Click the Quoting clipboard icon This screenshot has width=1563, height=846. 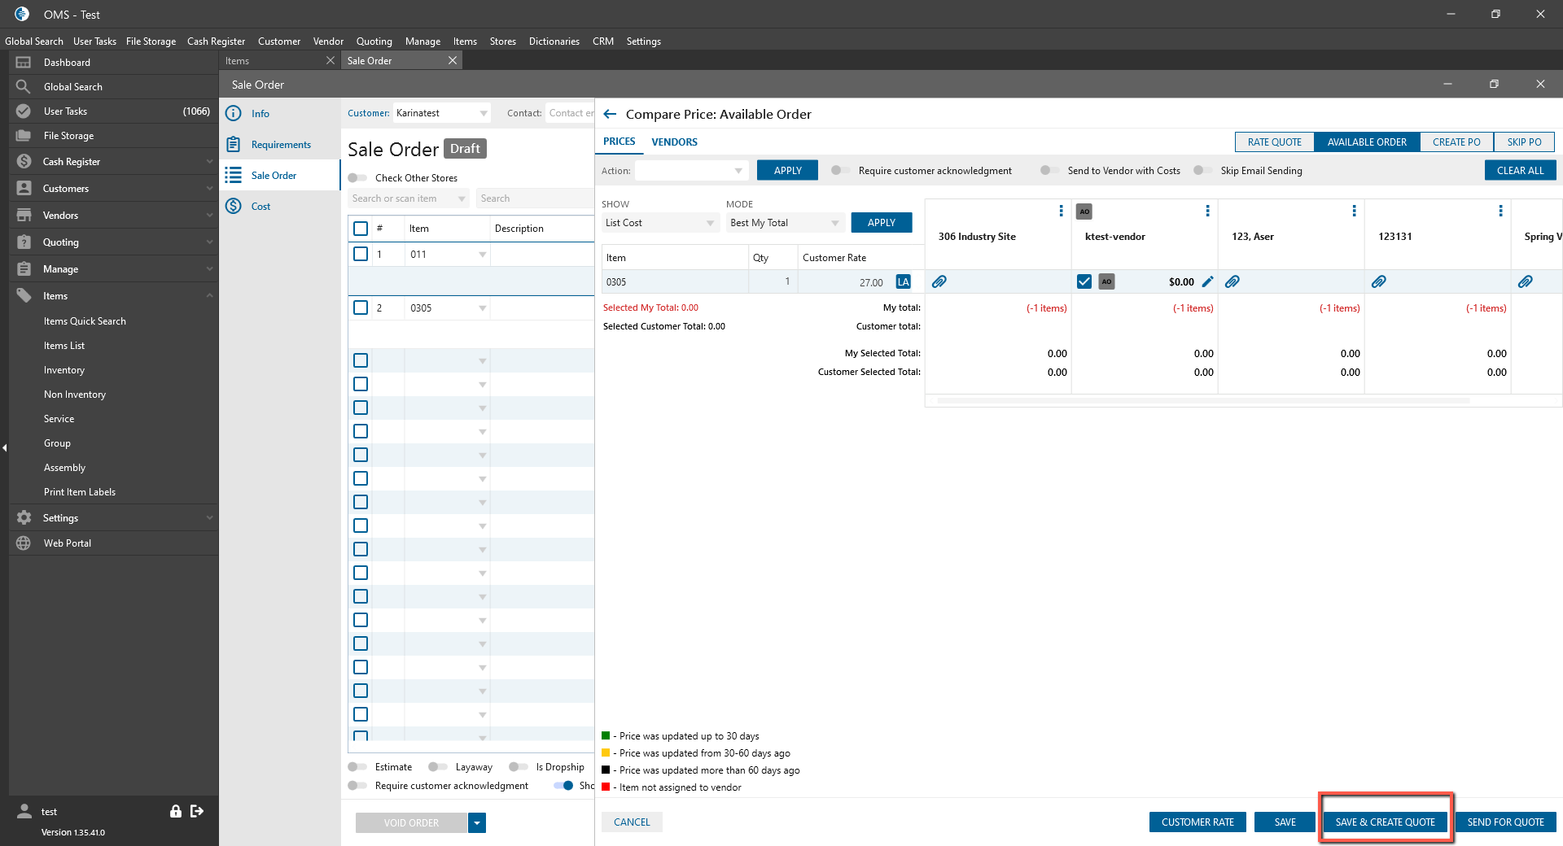tap(24, 242)
